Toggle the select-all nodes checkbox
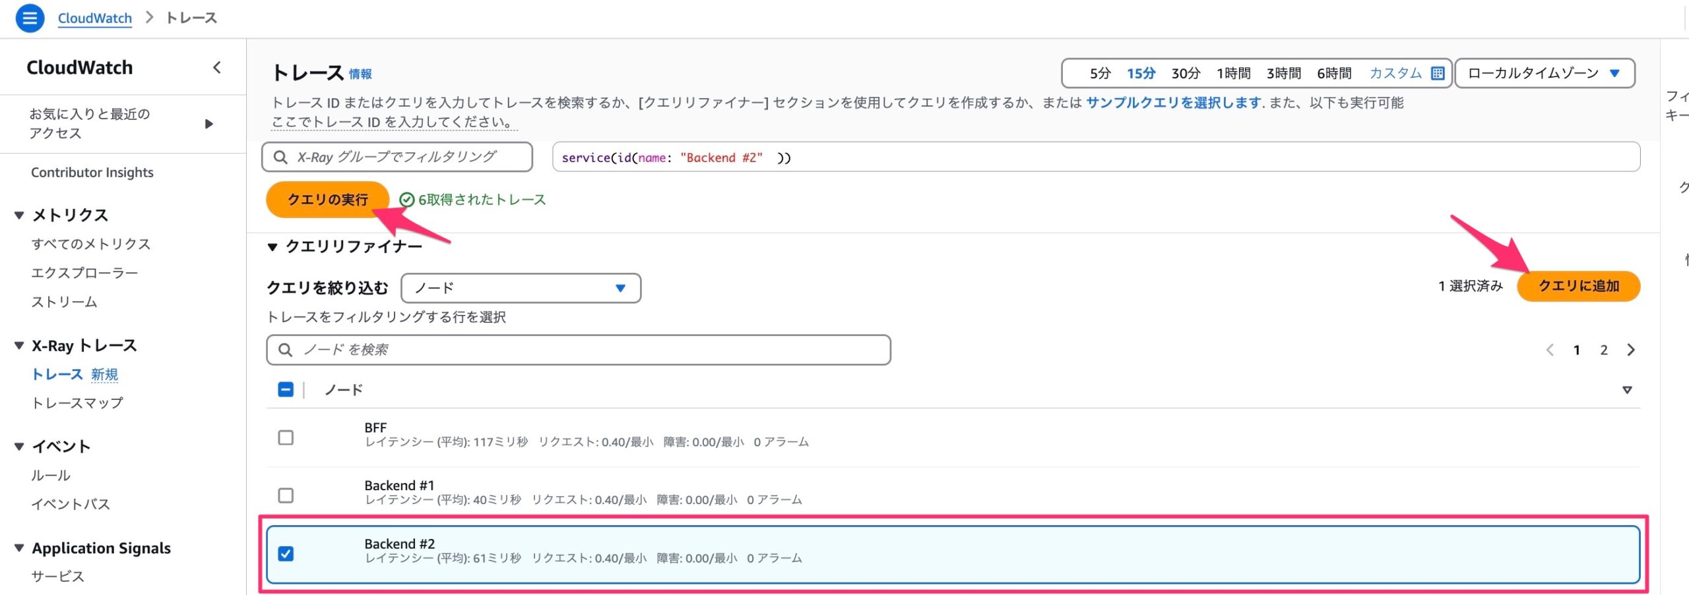The width and height of the screenshot is (1689, 595). (286, 389)
